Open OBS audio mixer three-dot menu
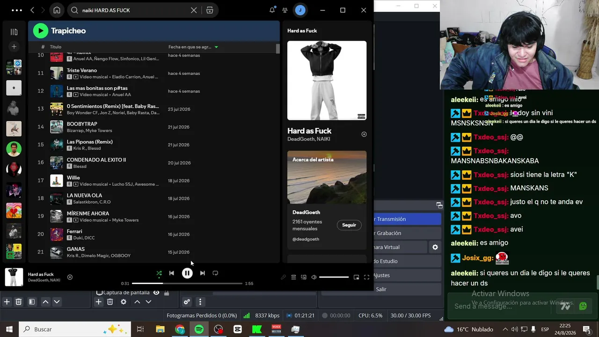 tap(200, 302)
